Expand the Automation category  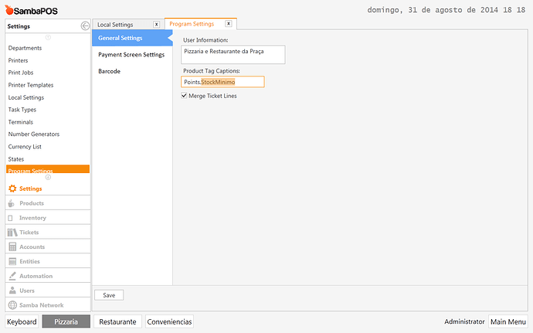48,276
